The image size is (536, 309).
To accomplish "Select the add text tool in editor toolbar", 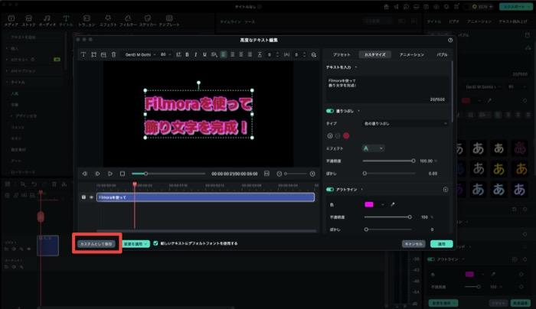I will click(x=83, y=54).
